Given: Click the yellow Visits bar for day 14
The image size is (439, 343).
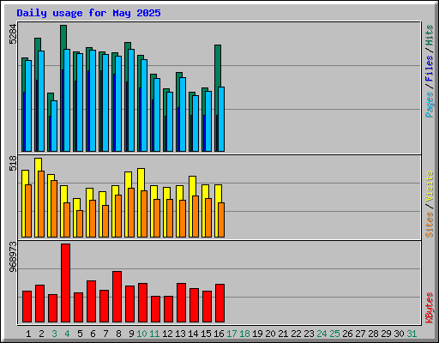Looking at the screenshot, I should 192,186.
